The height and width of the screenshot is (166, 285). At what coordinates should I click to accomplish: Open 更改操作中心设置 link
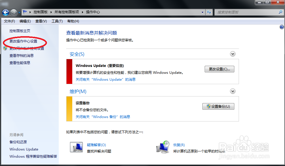(x=23, y=41)
